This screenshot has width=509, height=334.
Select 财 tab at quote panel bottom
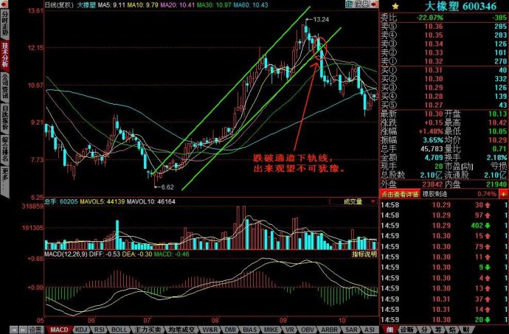[x=465, y=330]
